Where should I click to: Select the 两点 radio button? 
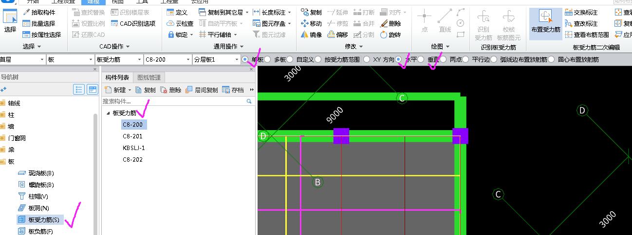(443, 59)
